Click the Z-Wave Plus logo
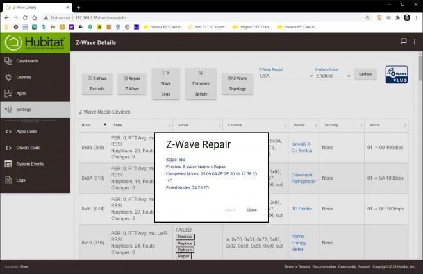Image resolution: width=423 pixels, height=274 pixels. (397, 74)
